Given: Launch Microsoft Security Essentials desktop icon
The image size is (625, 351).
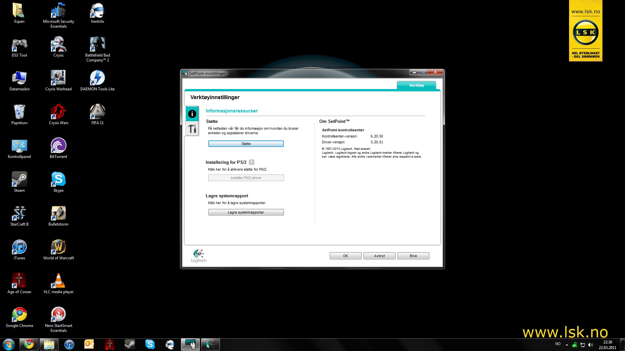Looking at the screenshot, I should pyautogui.click(x=59, y=16).
